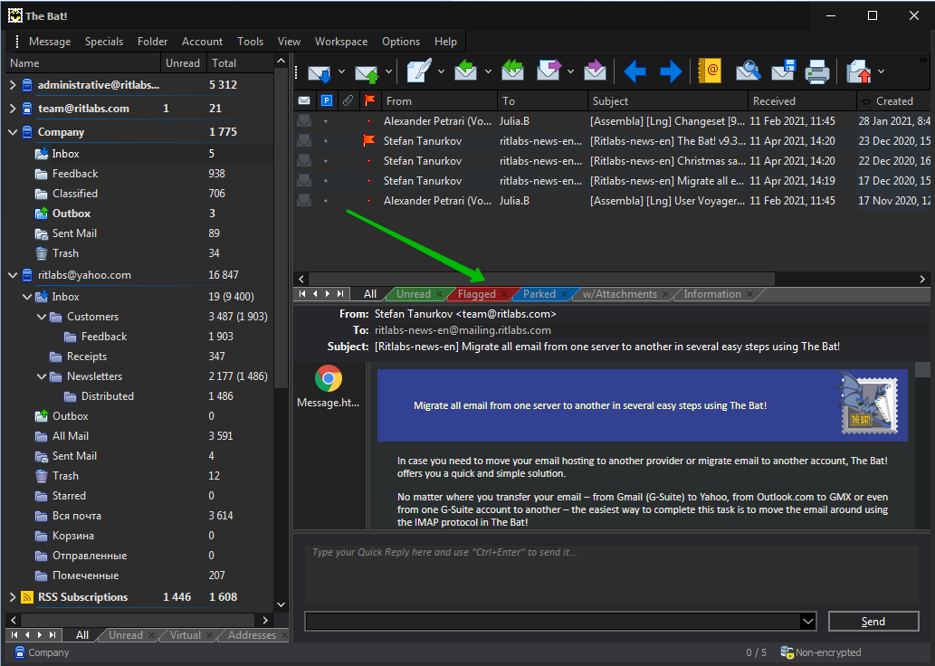The height and width of the screenshot is (666, 935).
Task: Jump to first message-list tab
Action: 302,294
